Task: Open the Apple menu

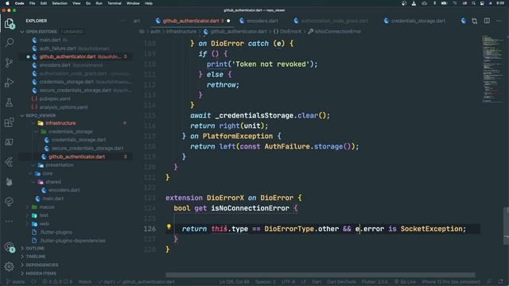Action: point(7,3)
